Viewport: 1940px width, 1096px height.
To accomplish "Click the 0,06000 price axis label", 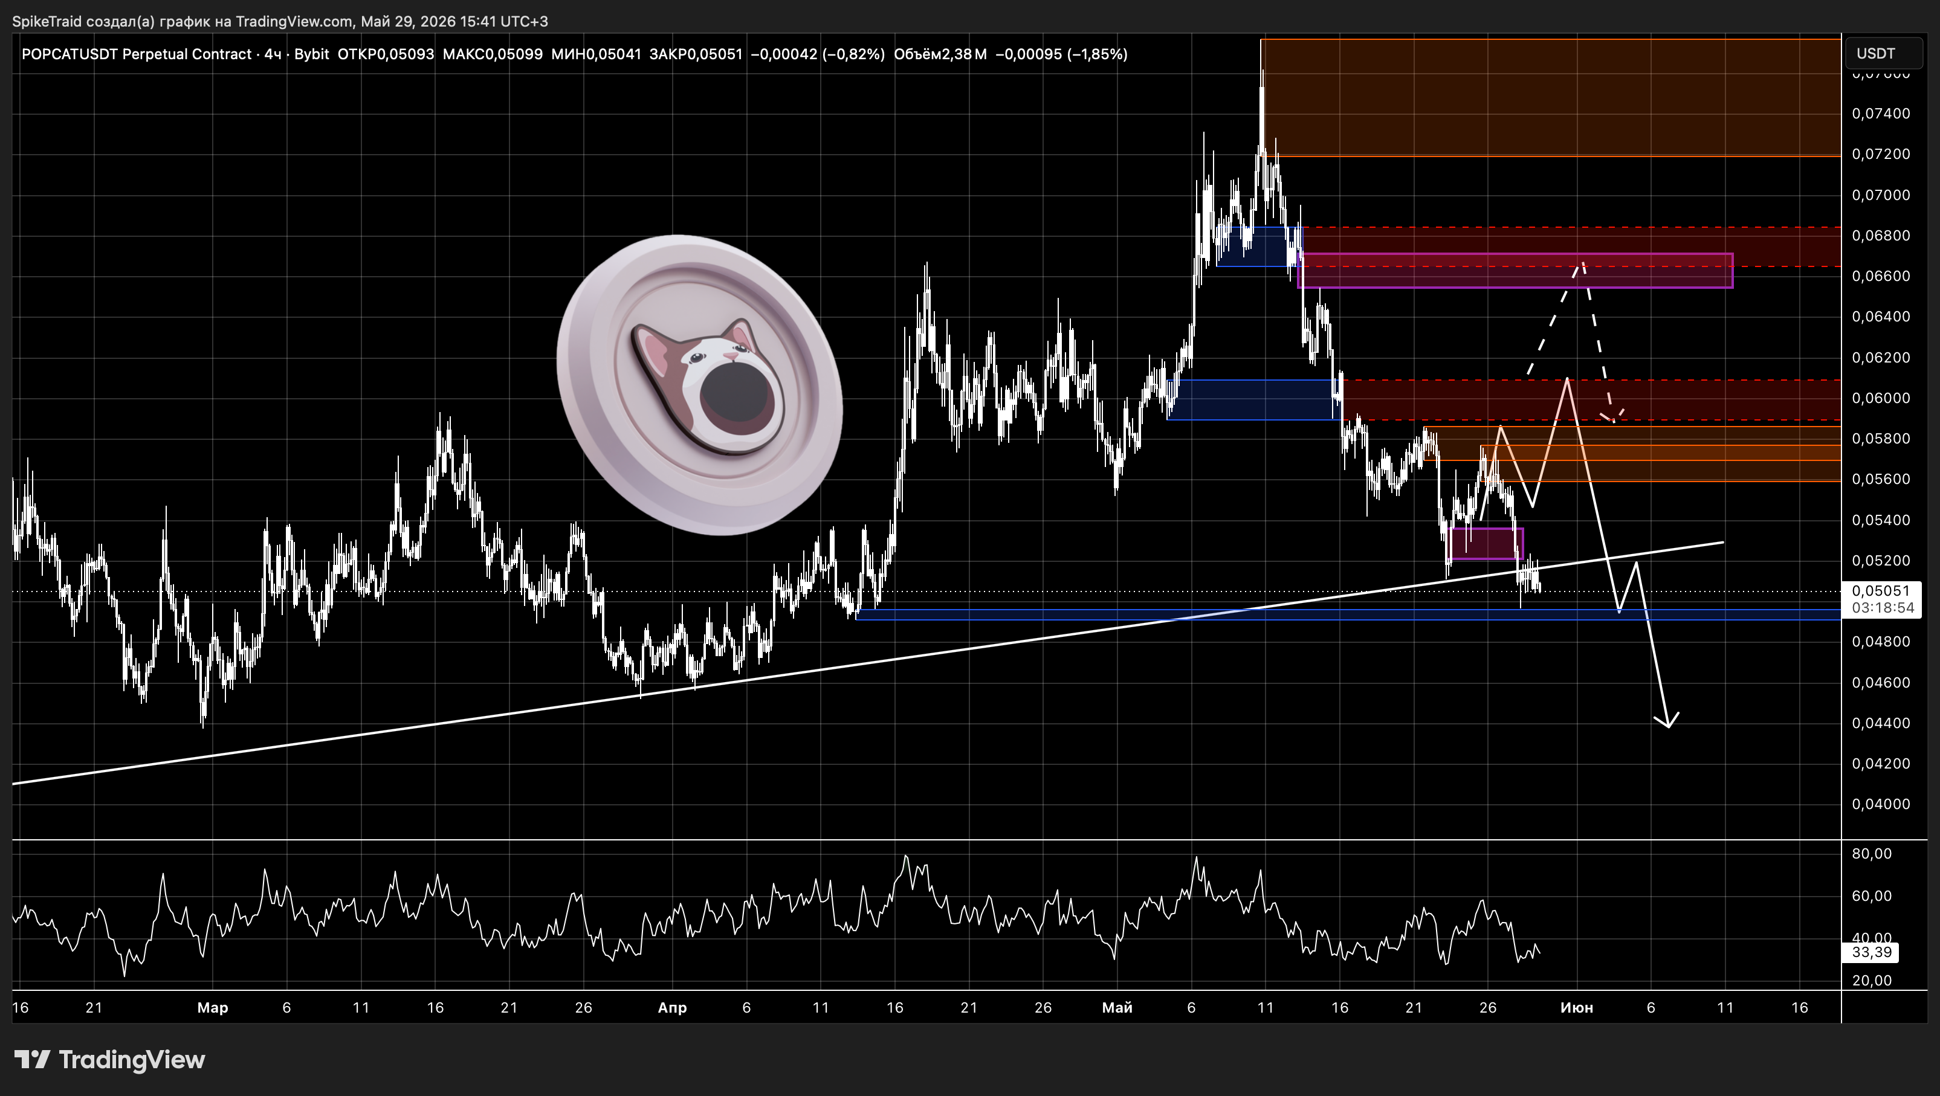I will click(x=1881, y=398).
